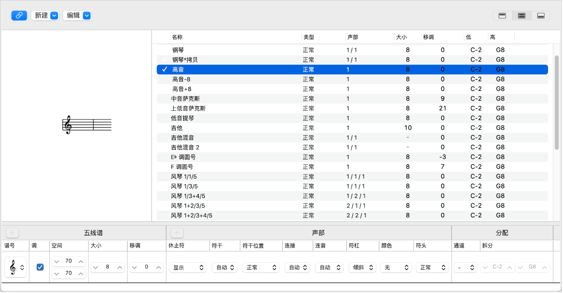
Task: Click the 新建 button
Action: click(x=41, y=15)
